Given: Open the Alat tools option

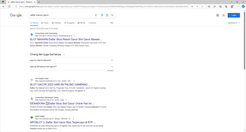Looking at the screenshot, I should 112,23.
